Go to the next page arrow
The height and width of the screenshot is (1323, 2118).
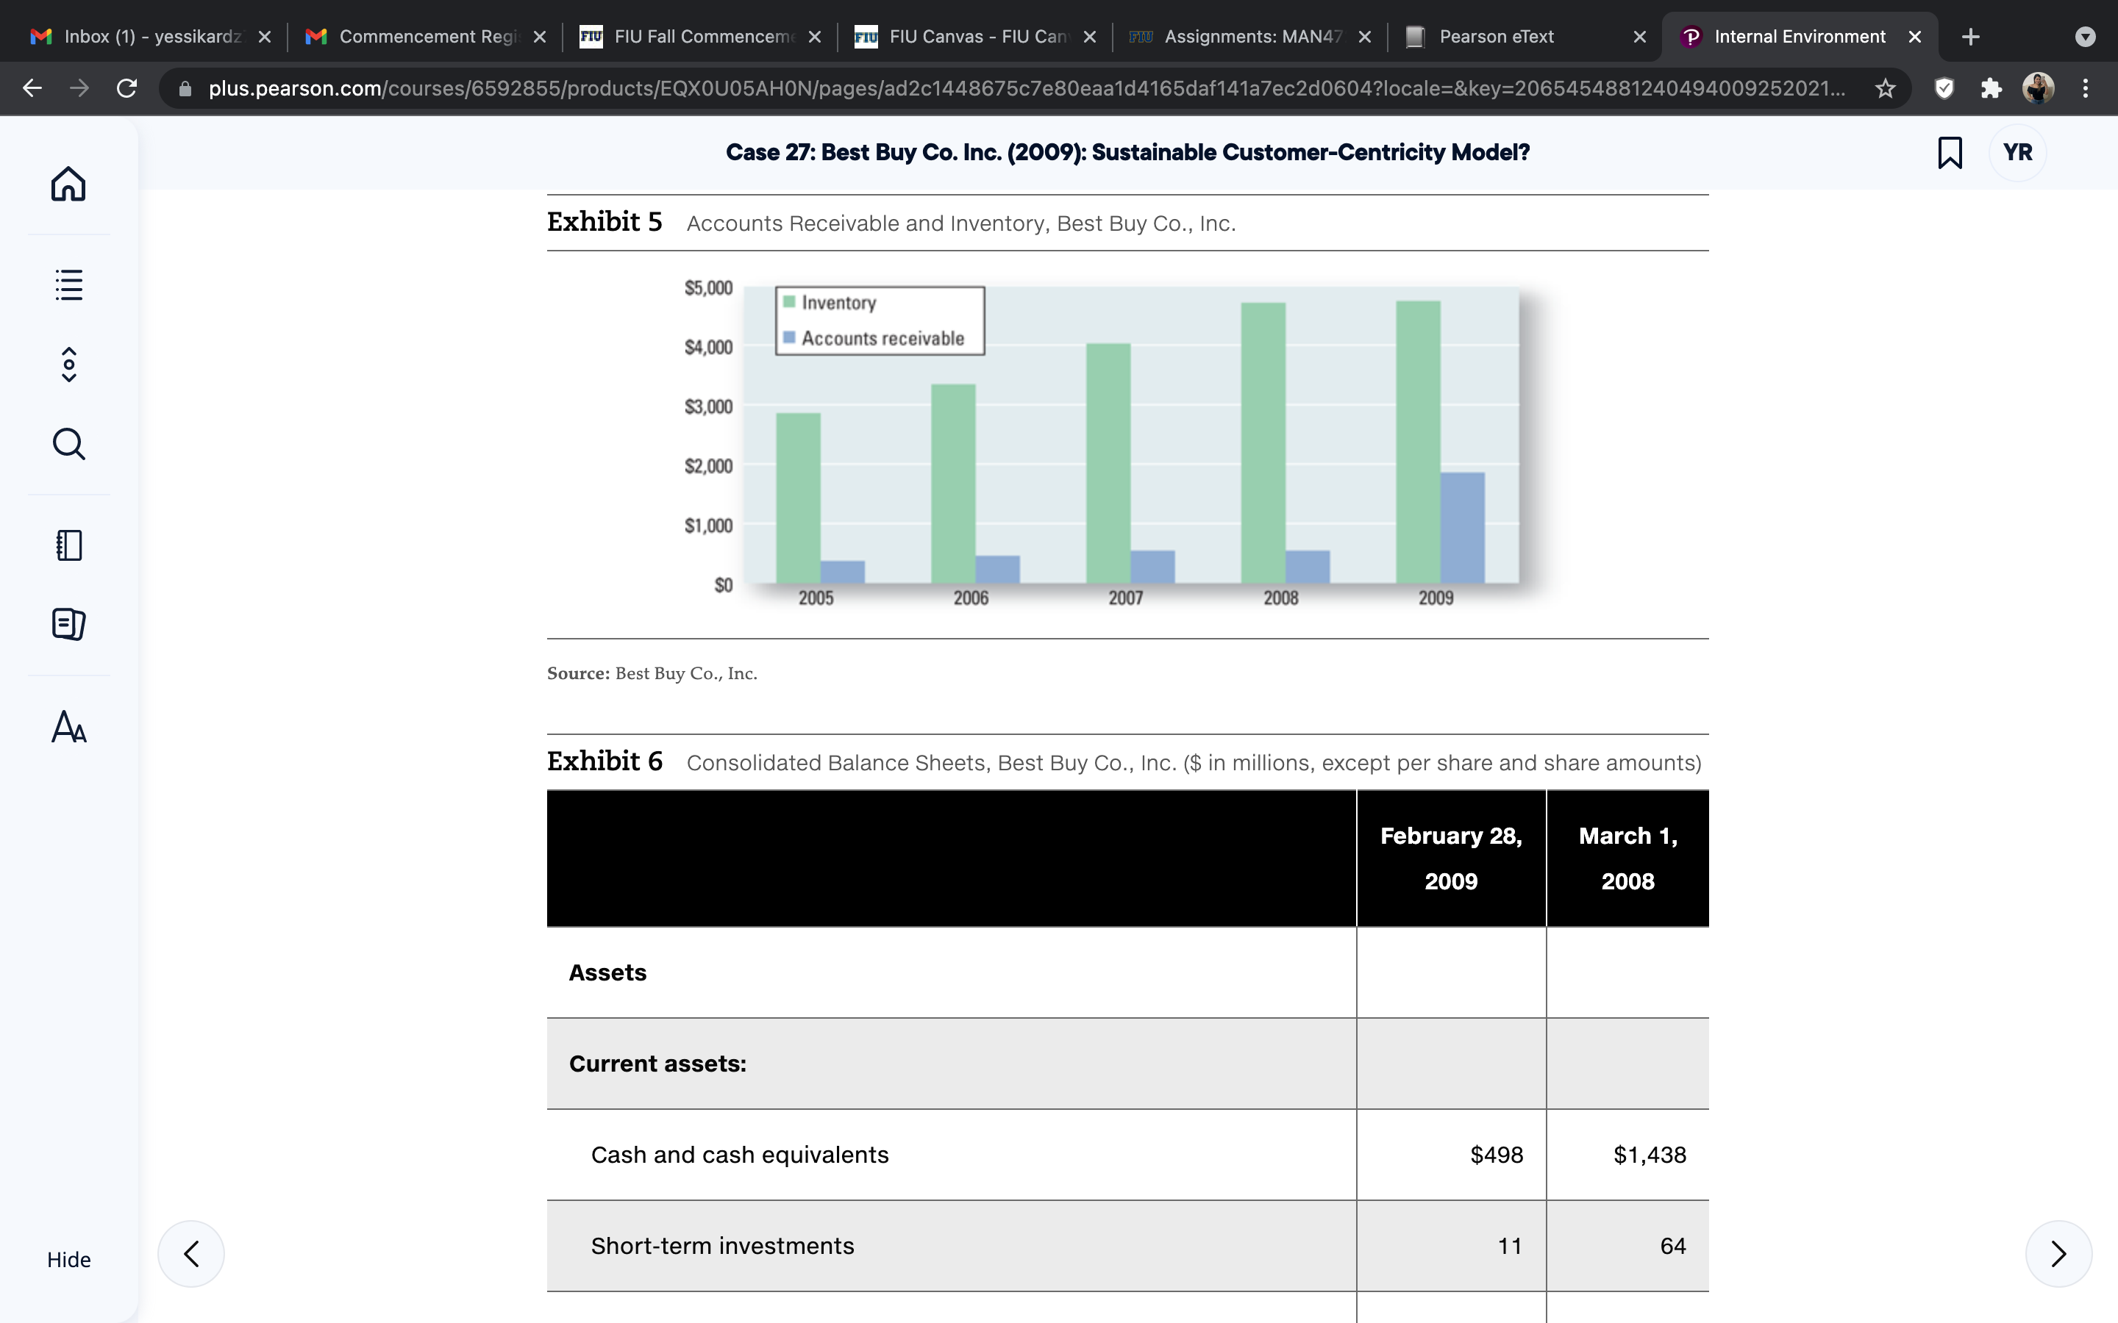tap(2058, 1253)
